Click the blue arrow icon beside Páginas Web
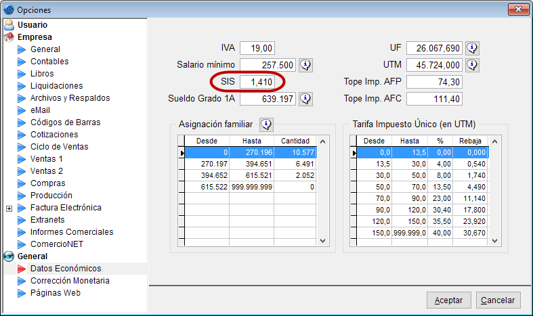Viewport: 533px width, 316px height. point(22,293)
